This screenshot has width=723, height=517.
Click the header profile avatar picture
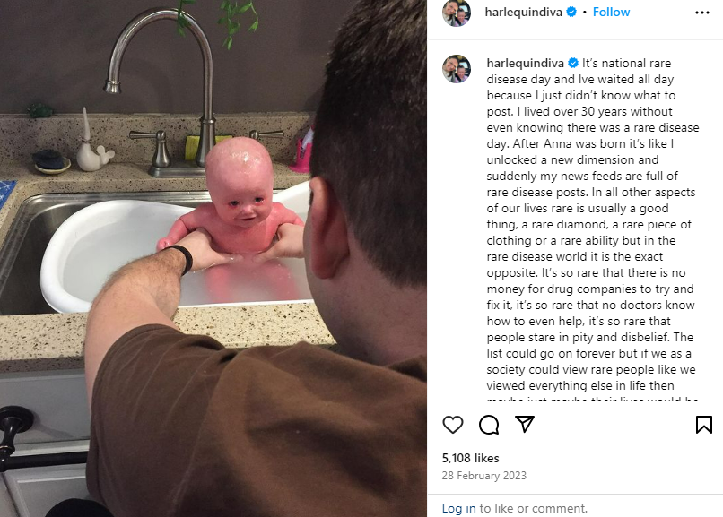(457, 13)
